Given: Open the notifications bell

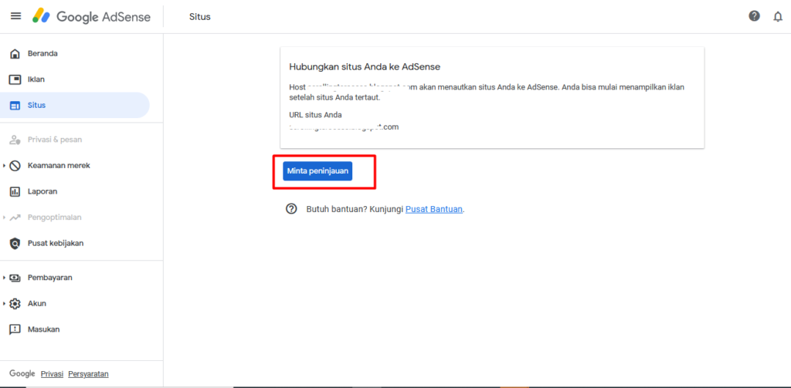Looking at the screenshot, I should (x=778, y=17).
